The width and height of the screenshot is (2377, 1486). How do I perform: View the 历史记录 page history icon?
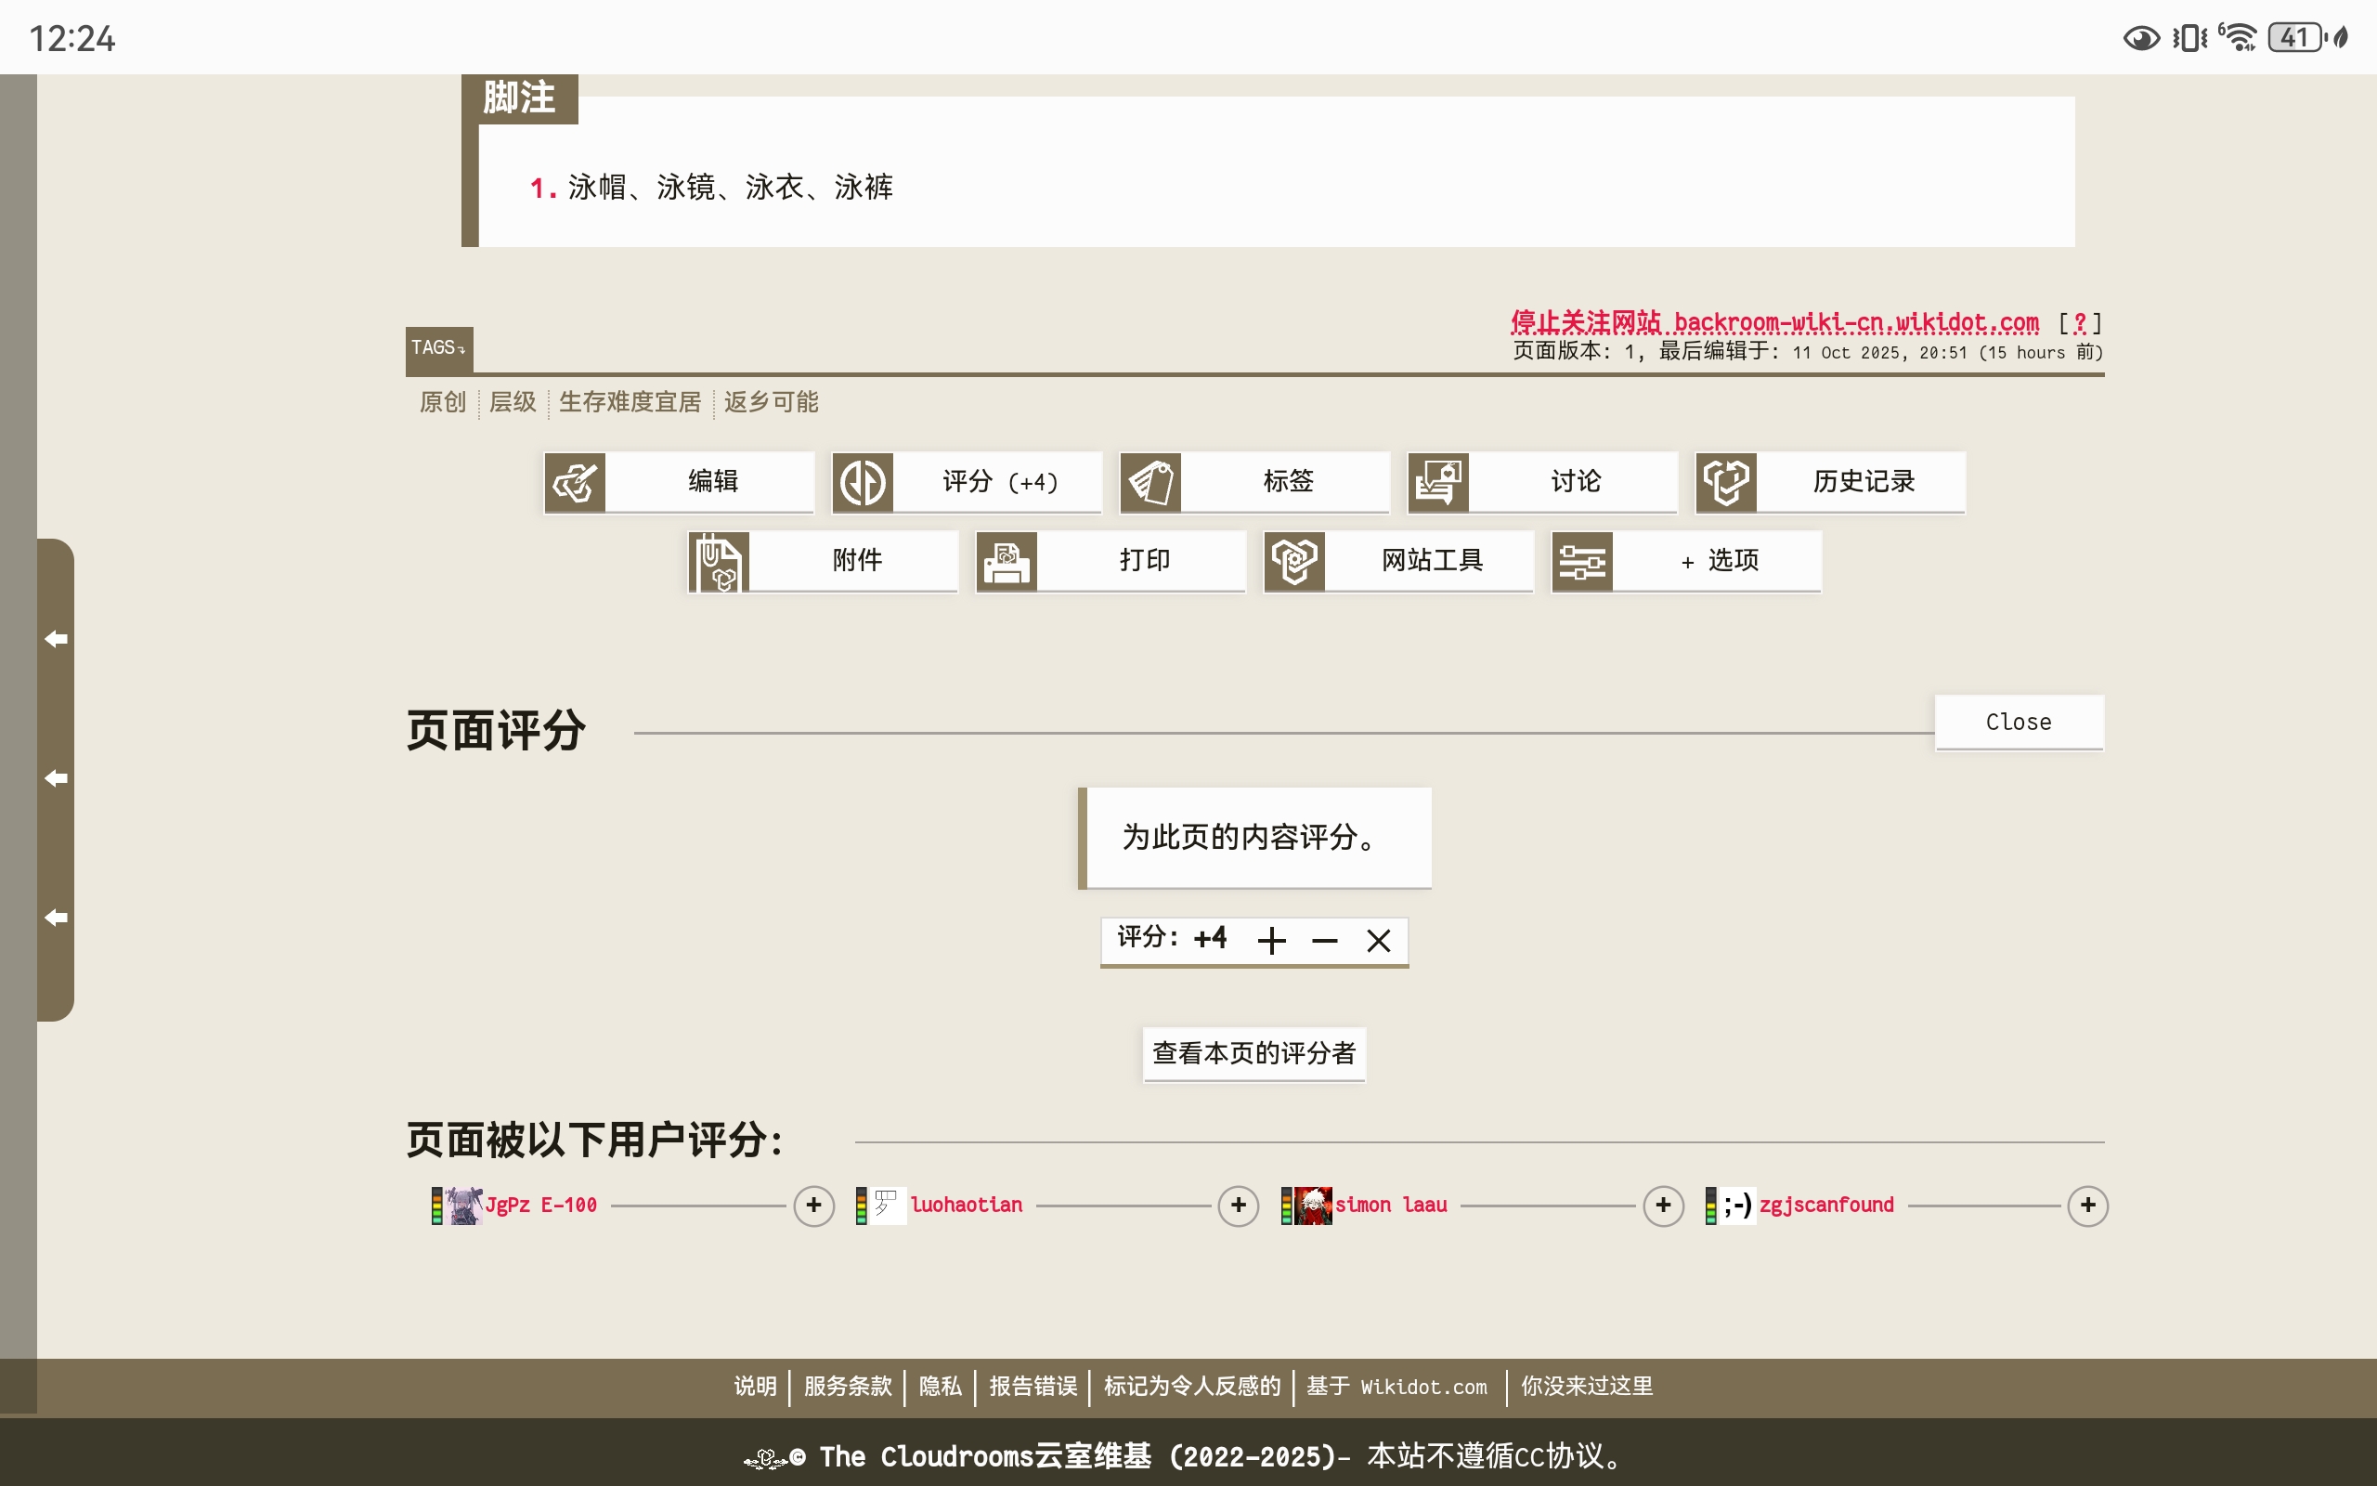pyautogui.click(x=1727, y=482)
